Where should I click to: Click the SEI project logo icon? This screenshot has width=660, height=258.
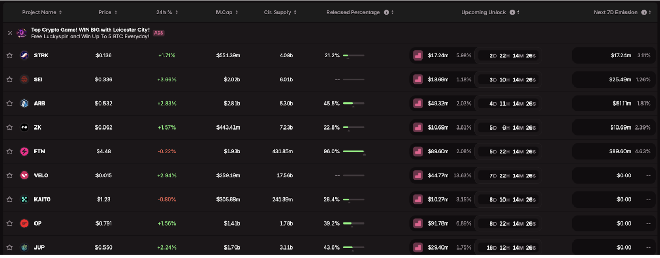[24, 80]
